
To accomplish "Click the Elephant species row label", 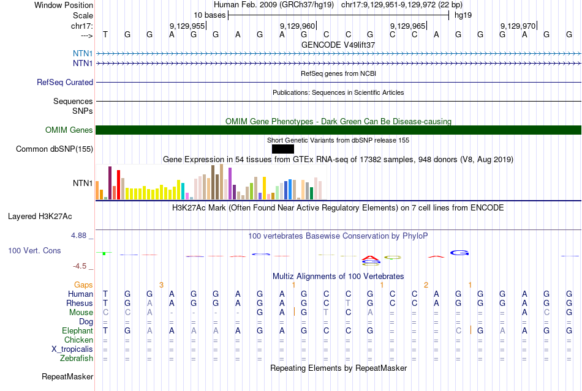I will (x=78, y=330).
